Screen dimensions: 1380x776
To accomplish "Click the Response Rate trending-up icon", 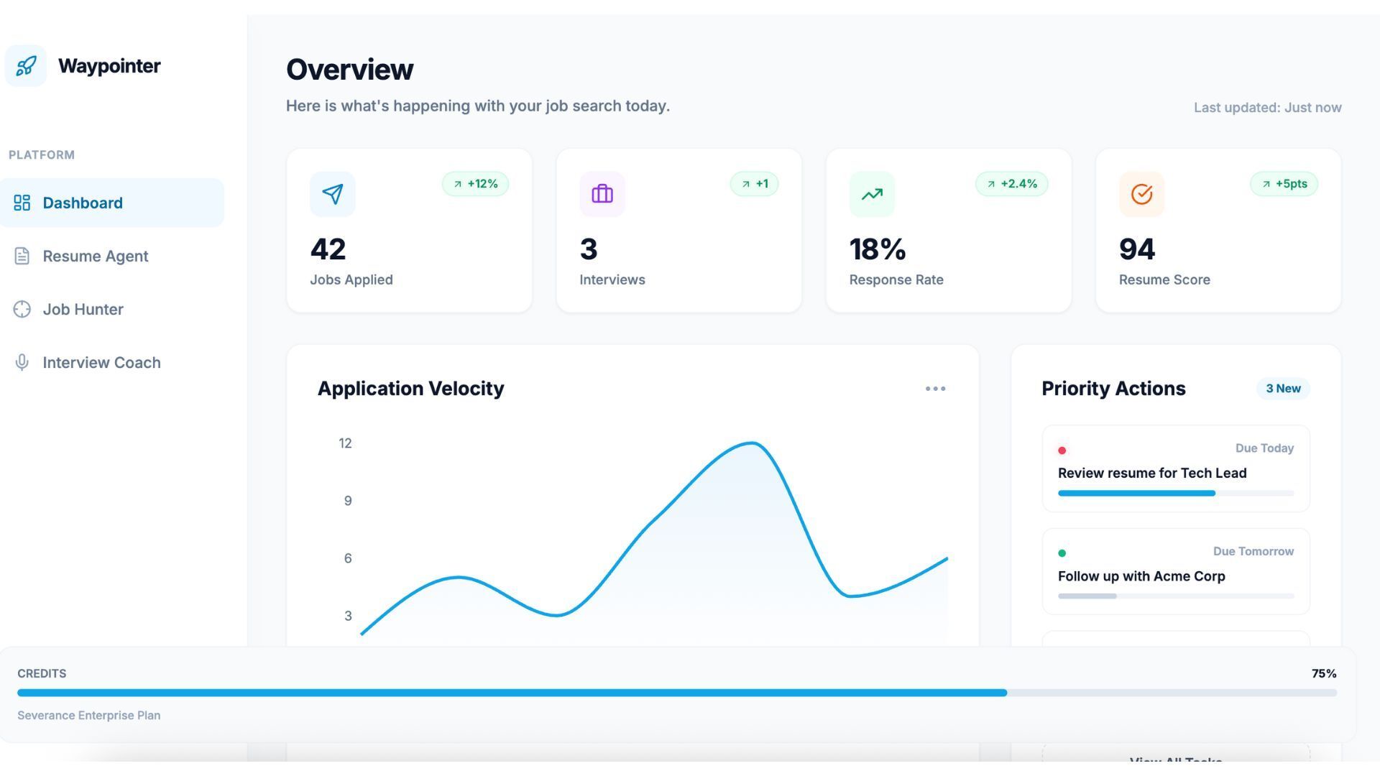I will pos(872,194).
